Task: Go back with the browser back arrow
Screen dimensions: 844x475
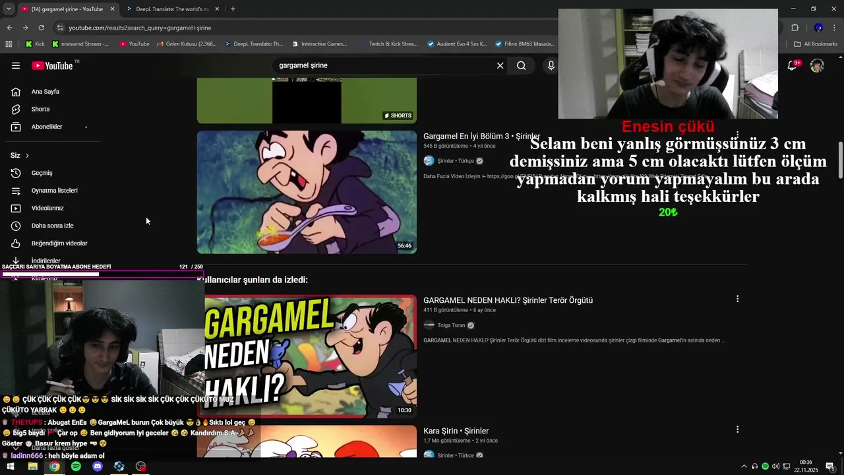Action: 9,28
